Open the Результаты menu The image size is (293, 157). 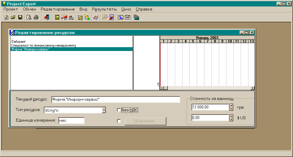(104, 9)
